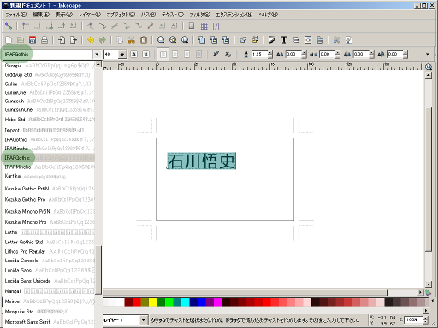
Task: Open the color palette menu arrow
Action: click(x=433, y=301)
